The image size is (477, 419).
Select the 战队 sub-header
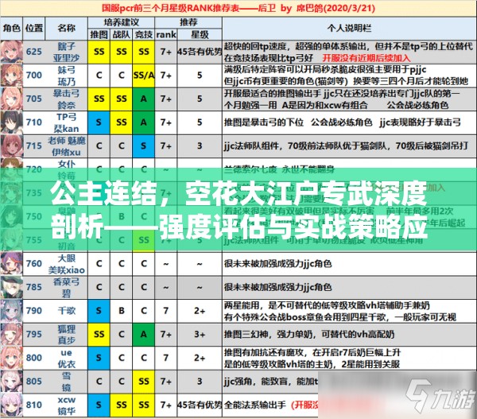click(x=122, y=34)
